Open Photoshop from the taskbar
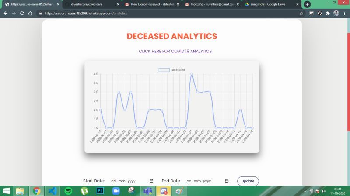This screenshot has height=196, width=350. (100, 191)
